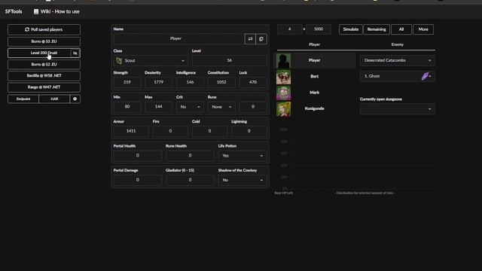Click the Simulate button

(350, 29)
